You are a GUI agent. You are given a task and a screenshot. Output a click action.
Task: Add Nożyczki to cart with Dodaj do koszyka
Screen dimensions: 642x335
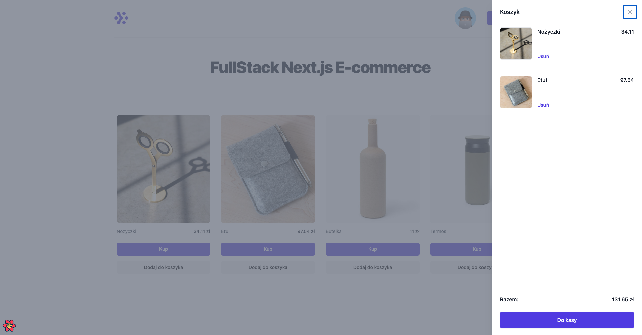(x=164, y=267)
